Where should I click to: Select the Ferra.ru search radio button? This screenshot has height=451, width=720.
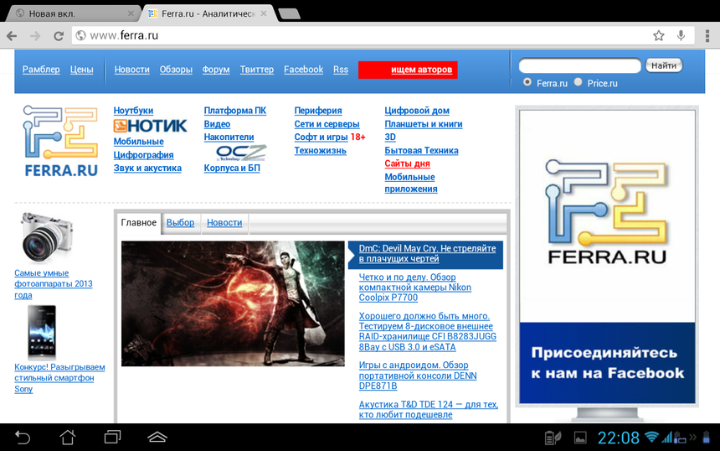coord(527,82)
